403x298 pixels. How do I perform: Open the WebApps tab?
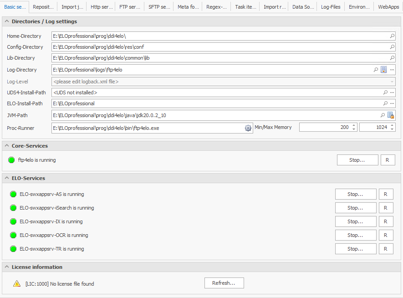[388, 7]
